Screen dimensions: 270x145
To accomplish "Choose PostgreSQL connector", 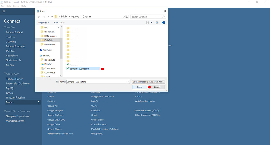I will [x=97, y=134].
